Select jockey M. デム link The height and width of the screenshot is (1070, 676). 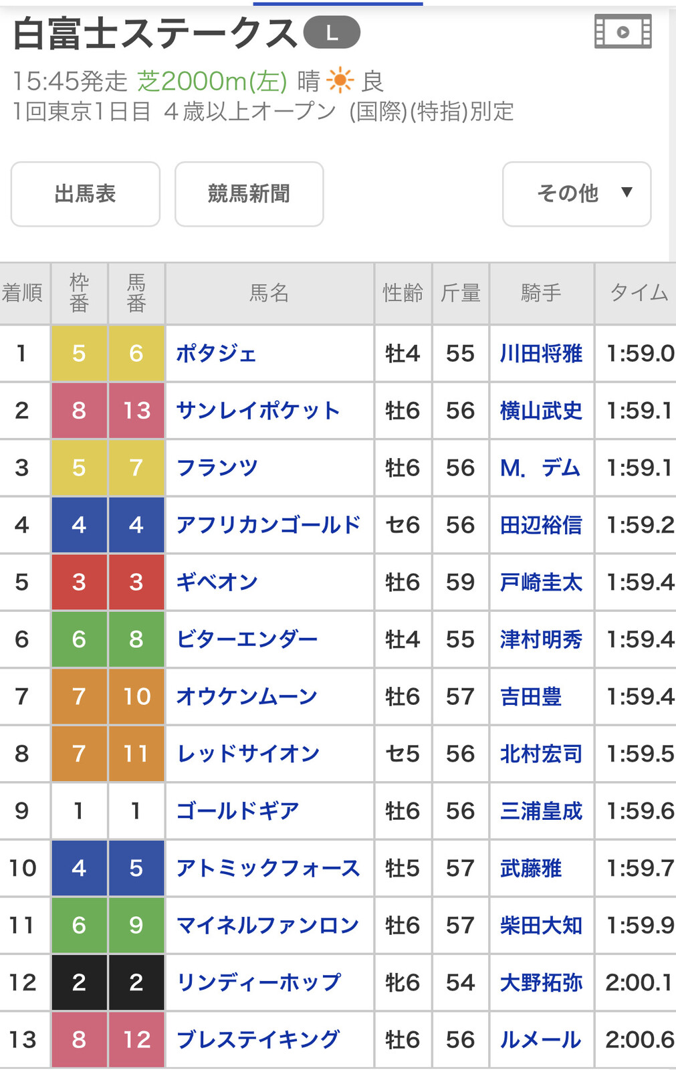pyautogui.click(x=540, y=468)
